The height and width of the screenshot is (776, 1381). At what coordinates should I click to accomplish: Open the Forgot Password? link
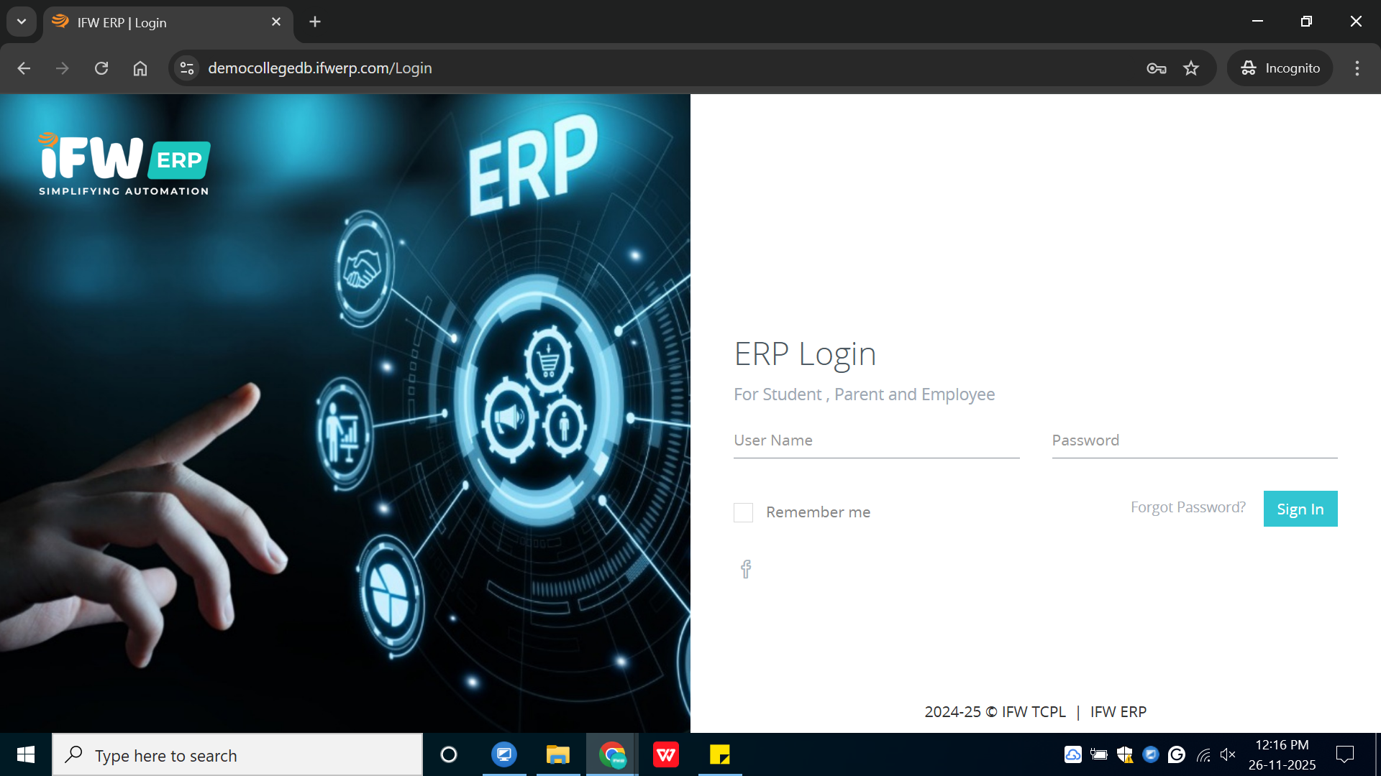[1188, 507]
